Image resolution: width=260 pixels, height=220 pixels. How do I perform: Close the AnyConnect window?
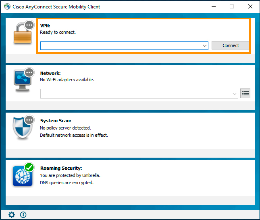click(x=250, y=6)
